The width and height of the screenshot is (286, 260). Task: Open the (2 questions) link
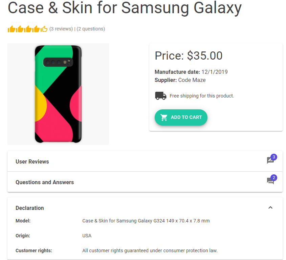[91, 29]
